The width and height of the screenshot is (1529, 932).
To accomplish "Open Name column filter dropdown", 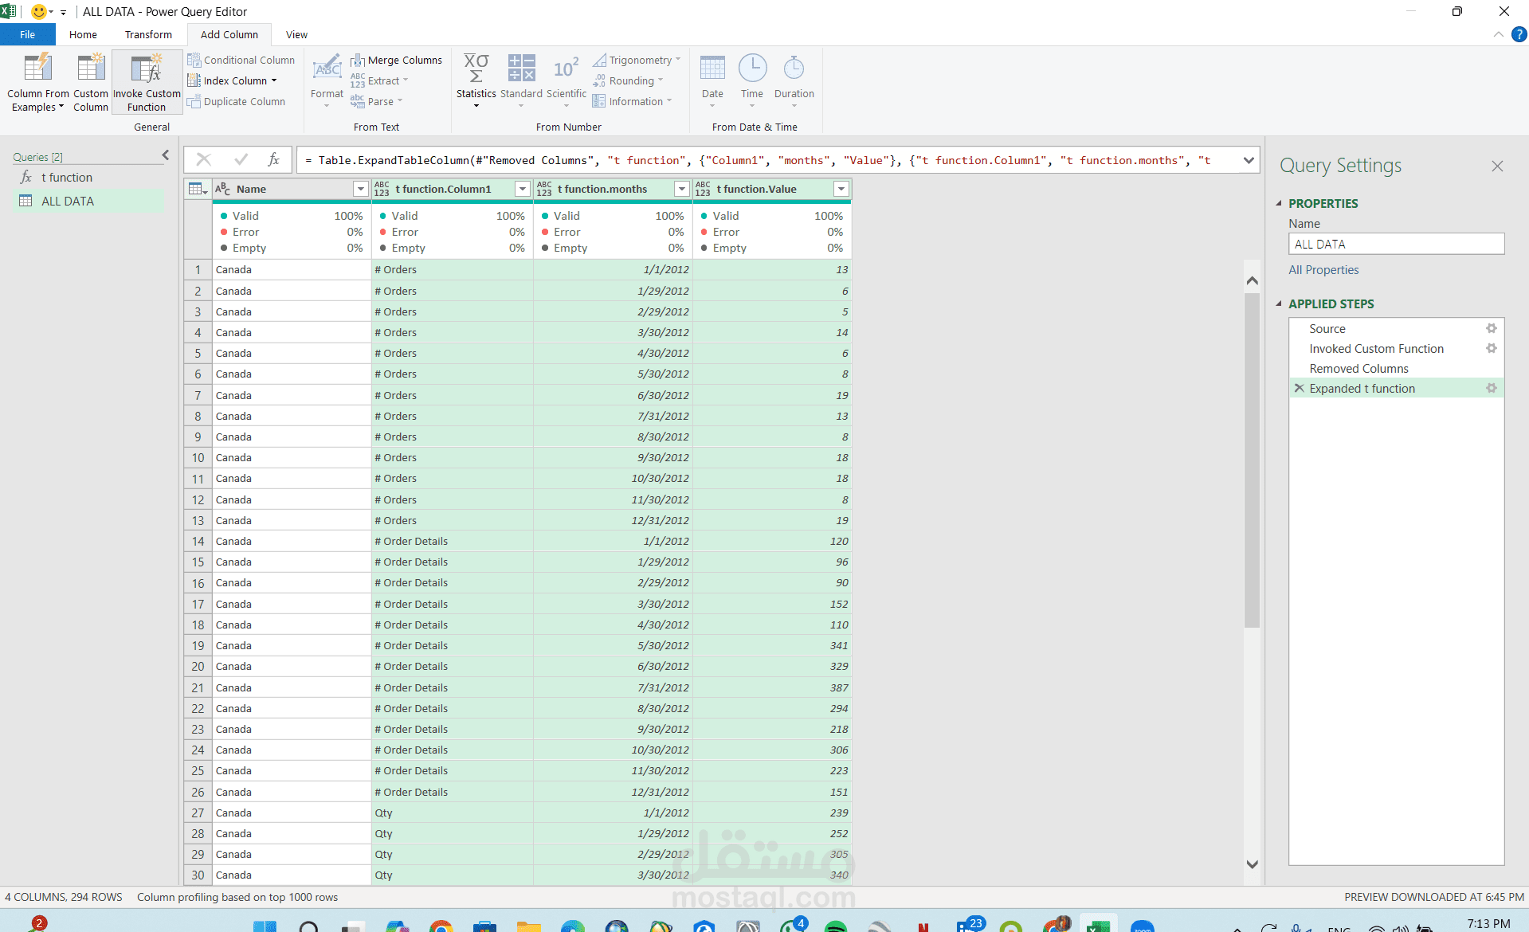I will coord(360,189).
